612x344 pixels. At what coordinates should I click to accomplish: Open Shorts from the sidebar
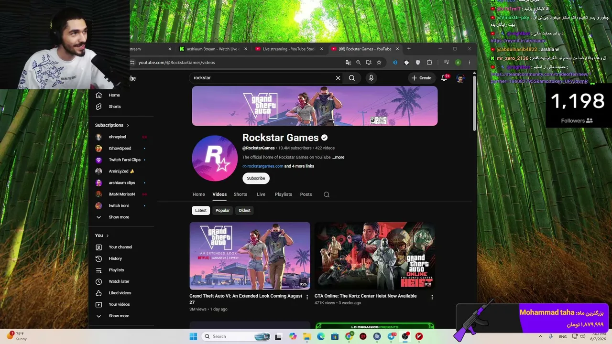(x=114, y=107)
